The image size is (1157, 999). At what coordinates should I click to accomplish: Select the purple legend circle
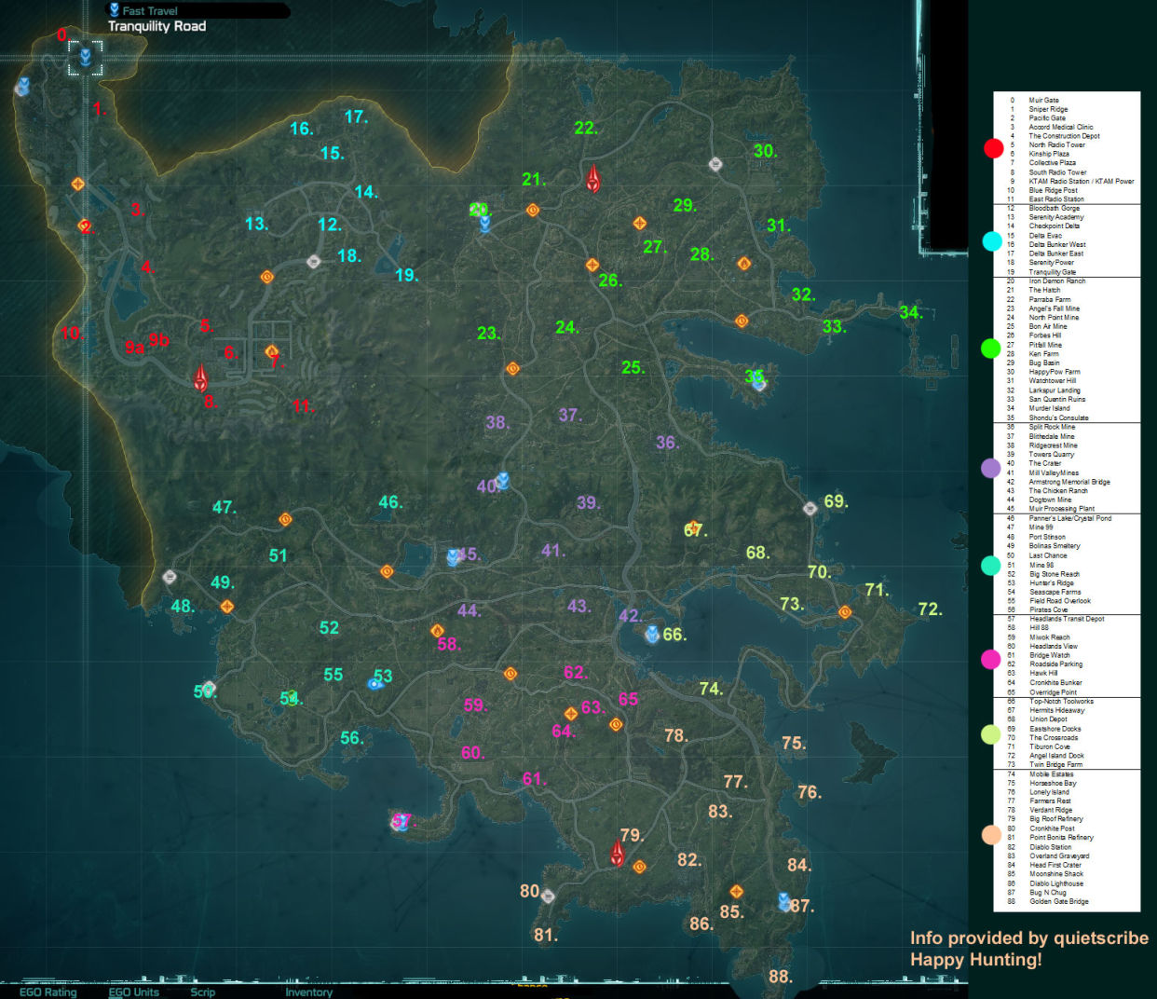991,468
